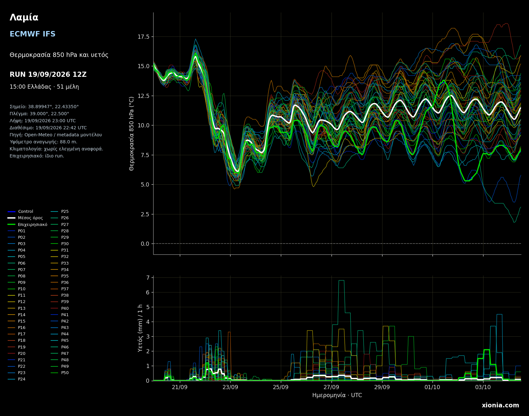Click the xionia.com watermark link
Viewport: 529px width, 416px height.
500,405
